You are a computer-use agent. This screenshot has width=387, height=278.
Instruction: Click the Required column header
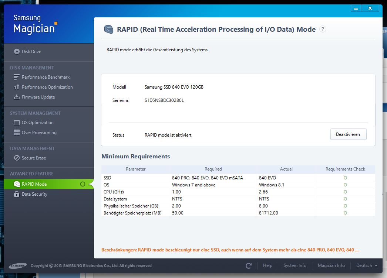point(213,169)
